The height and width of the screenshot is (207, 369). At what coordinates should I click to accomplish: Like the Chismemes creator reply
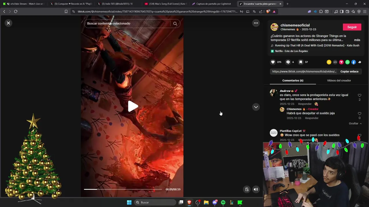point(359,114)
